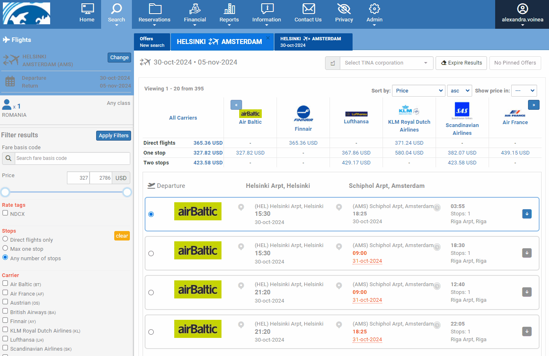Enable the NDCX rate tag checkbox
Viewport: 549px width, 356px height.
5,213
